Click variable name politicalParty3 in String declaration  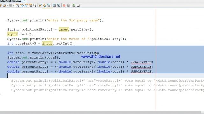pos(37,29)
